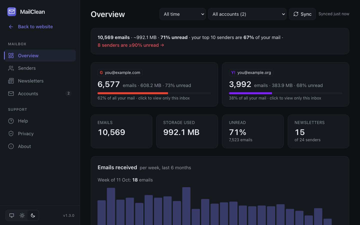
Task: Open the Privacy page
Action: tap(40, 133)
